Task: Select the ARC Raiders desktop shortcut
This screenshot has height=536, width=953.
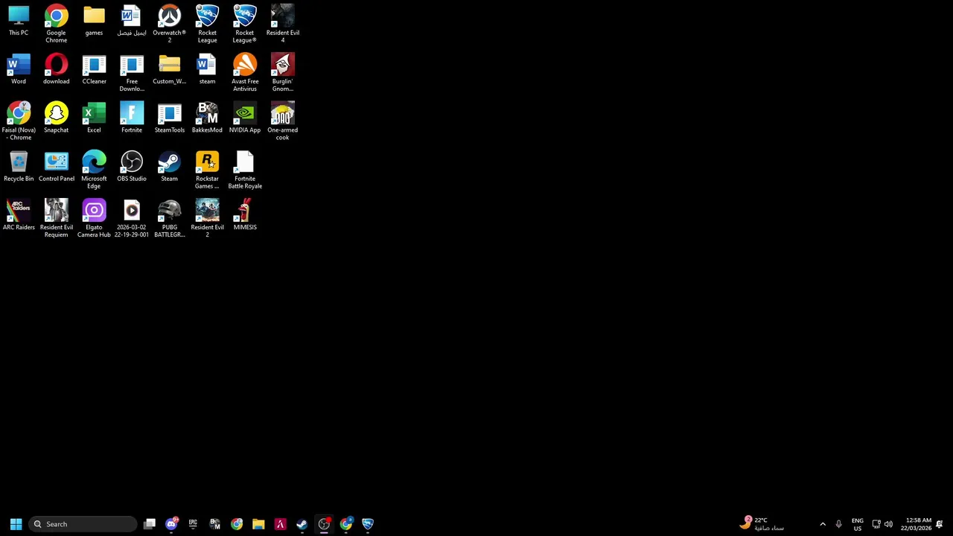Action: tap(19, 215)
